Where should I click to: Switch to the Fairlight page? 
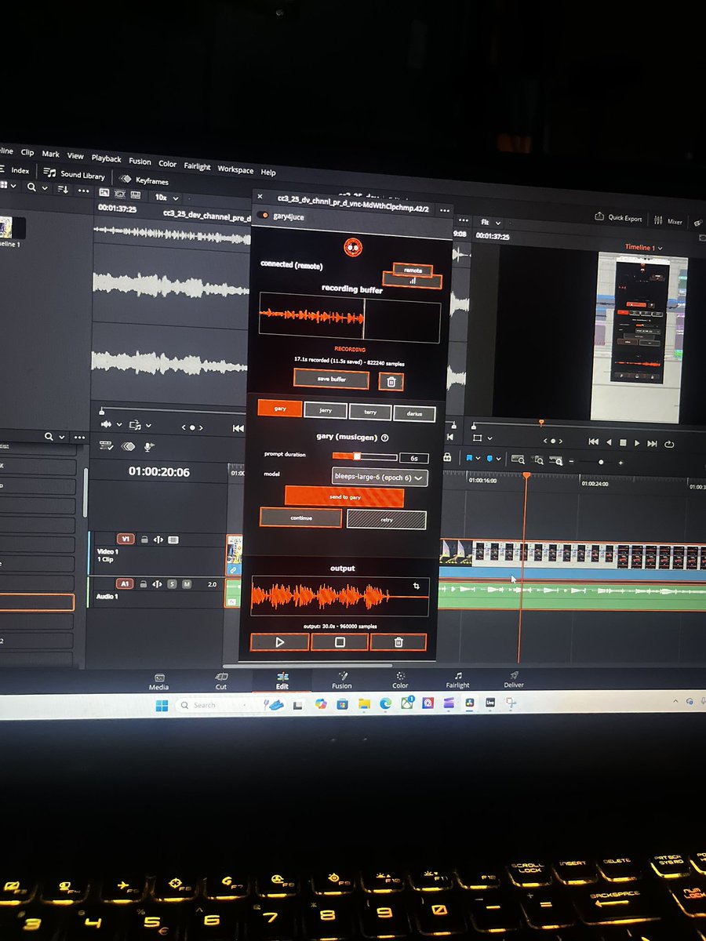(x=457, y=679)
